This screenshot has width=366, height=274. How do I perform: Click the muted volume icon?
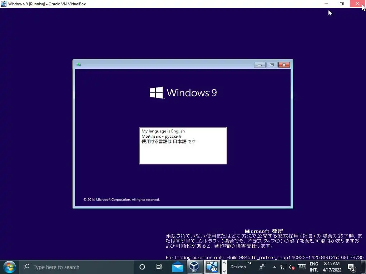click(x=292, y=267)
